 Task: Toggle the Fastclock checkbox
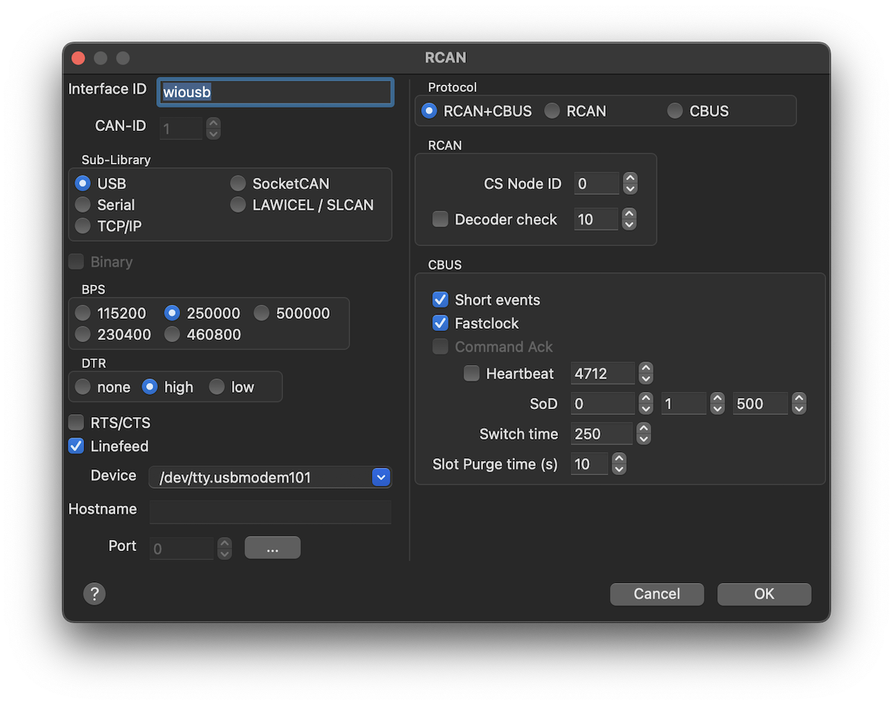click(x=441, y=323)
